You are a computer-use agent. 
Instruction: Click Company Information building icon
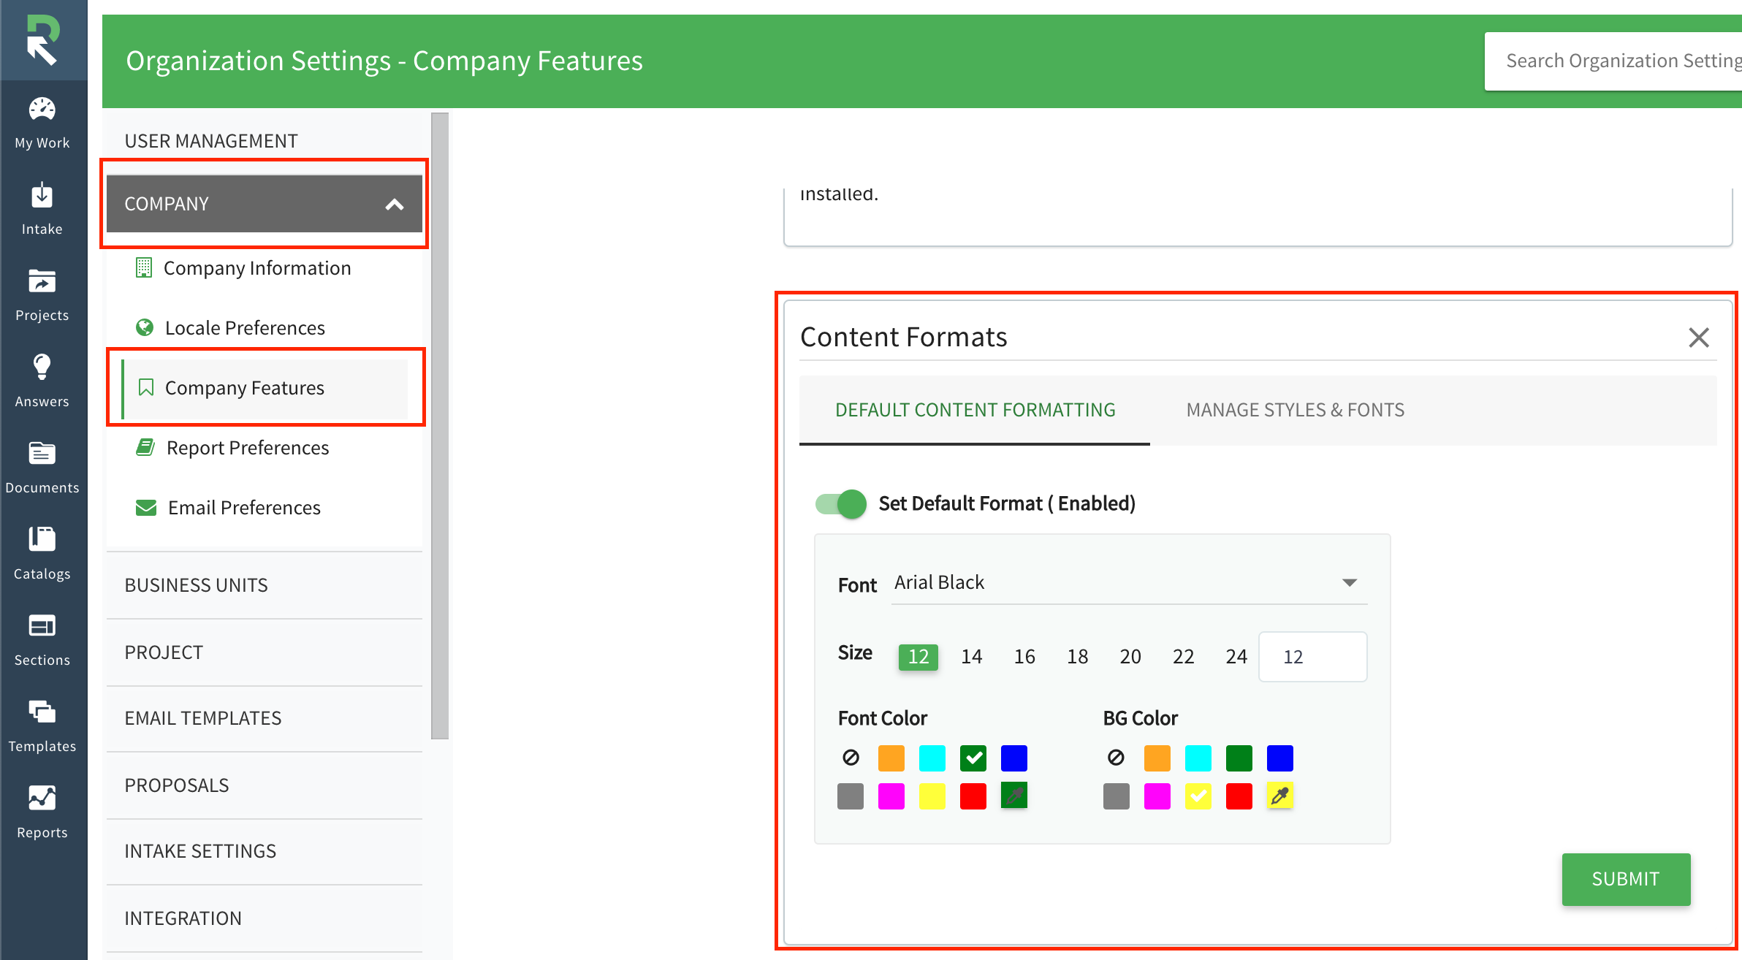coord(144,268)
